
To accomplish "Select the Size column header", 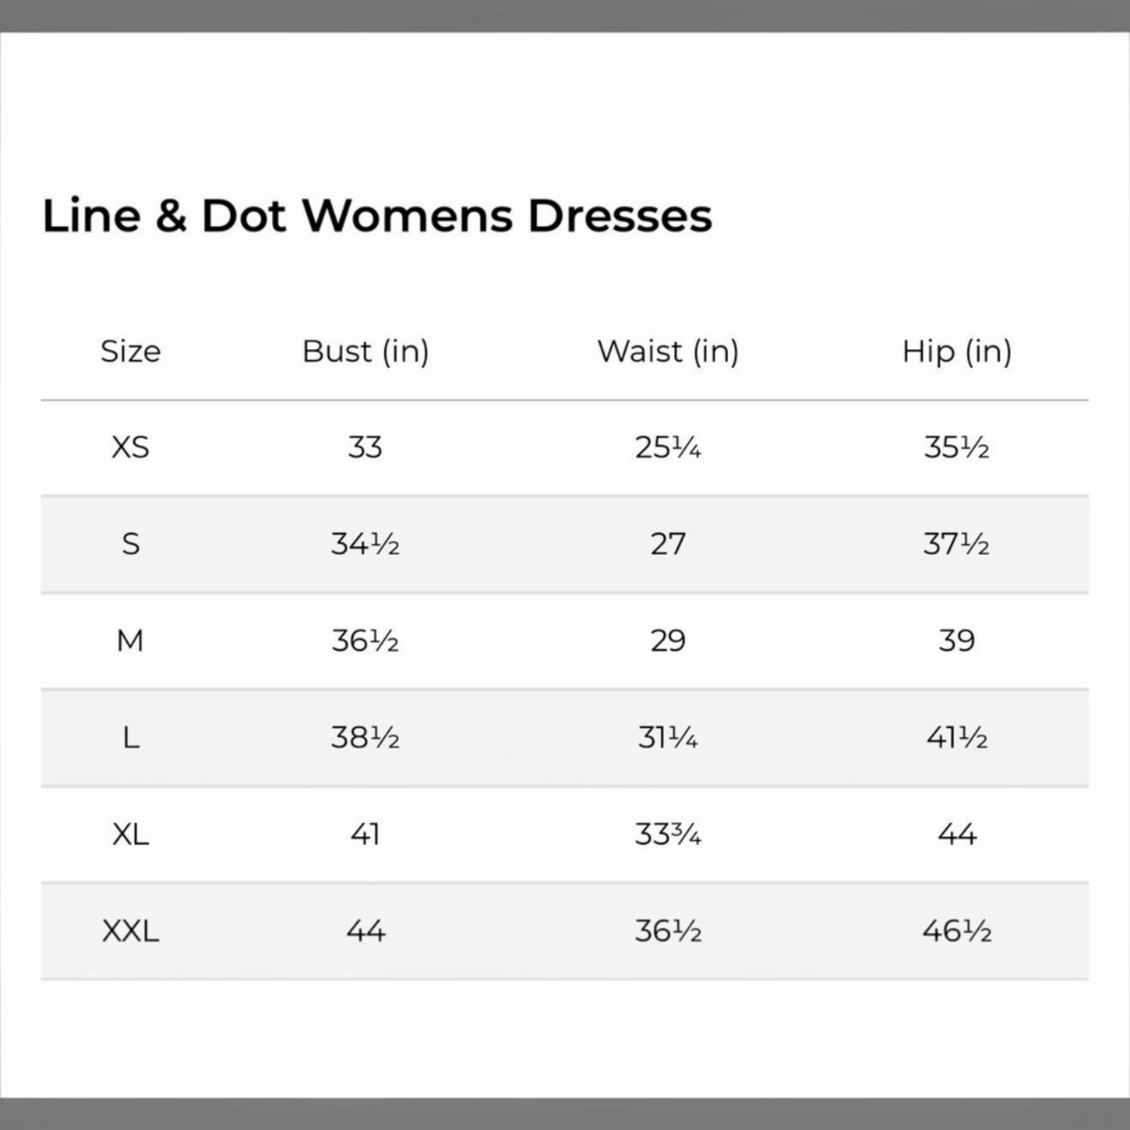I will click(131, 351).
